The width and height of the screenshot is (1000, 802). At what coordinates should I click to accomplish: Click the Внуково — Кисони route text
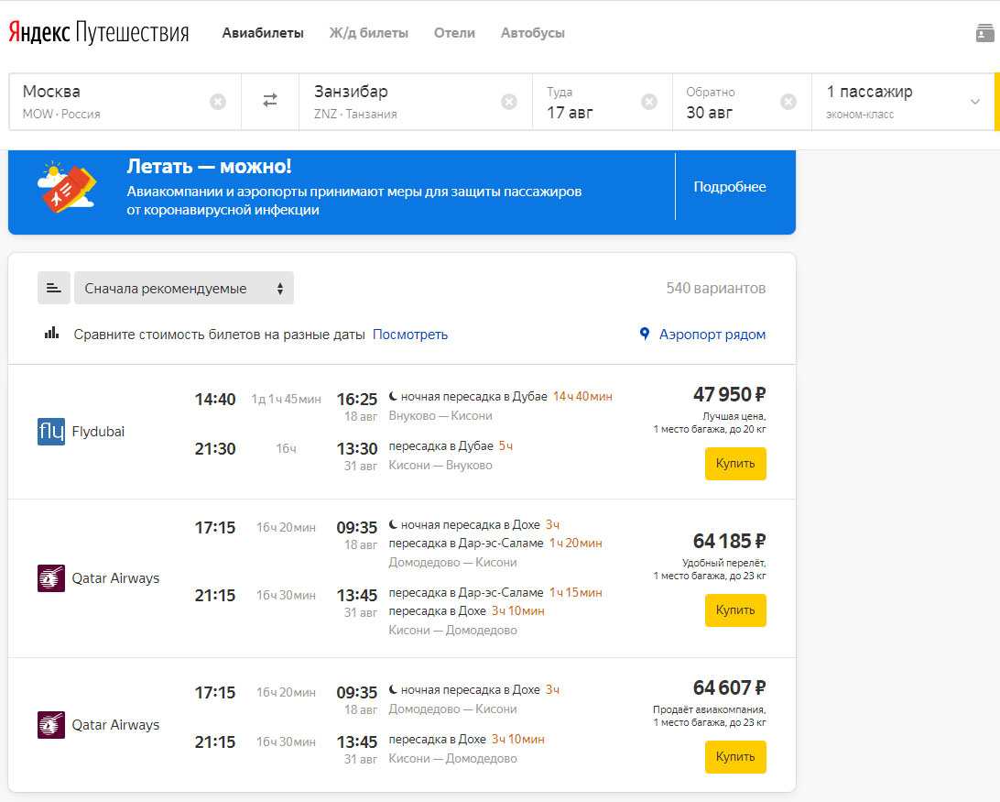[440, 416]
